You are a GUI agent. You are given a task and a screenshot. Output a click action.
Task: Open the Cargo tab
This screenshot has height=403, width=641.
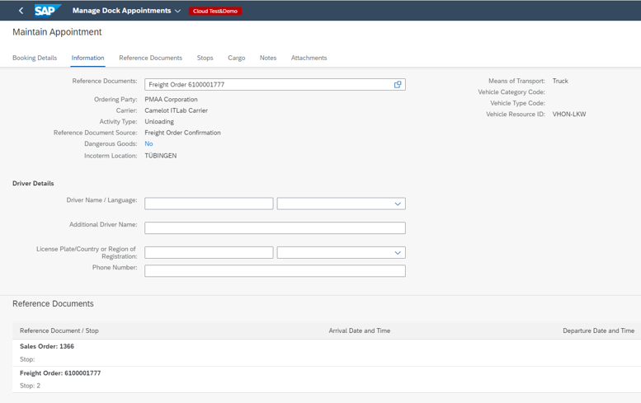[x=236, y=58]
